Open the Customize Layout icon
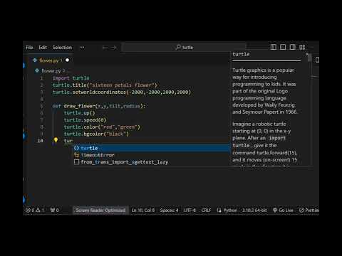The height and width of the screenshot is (256, 342). pos(302,47)
